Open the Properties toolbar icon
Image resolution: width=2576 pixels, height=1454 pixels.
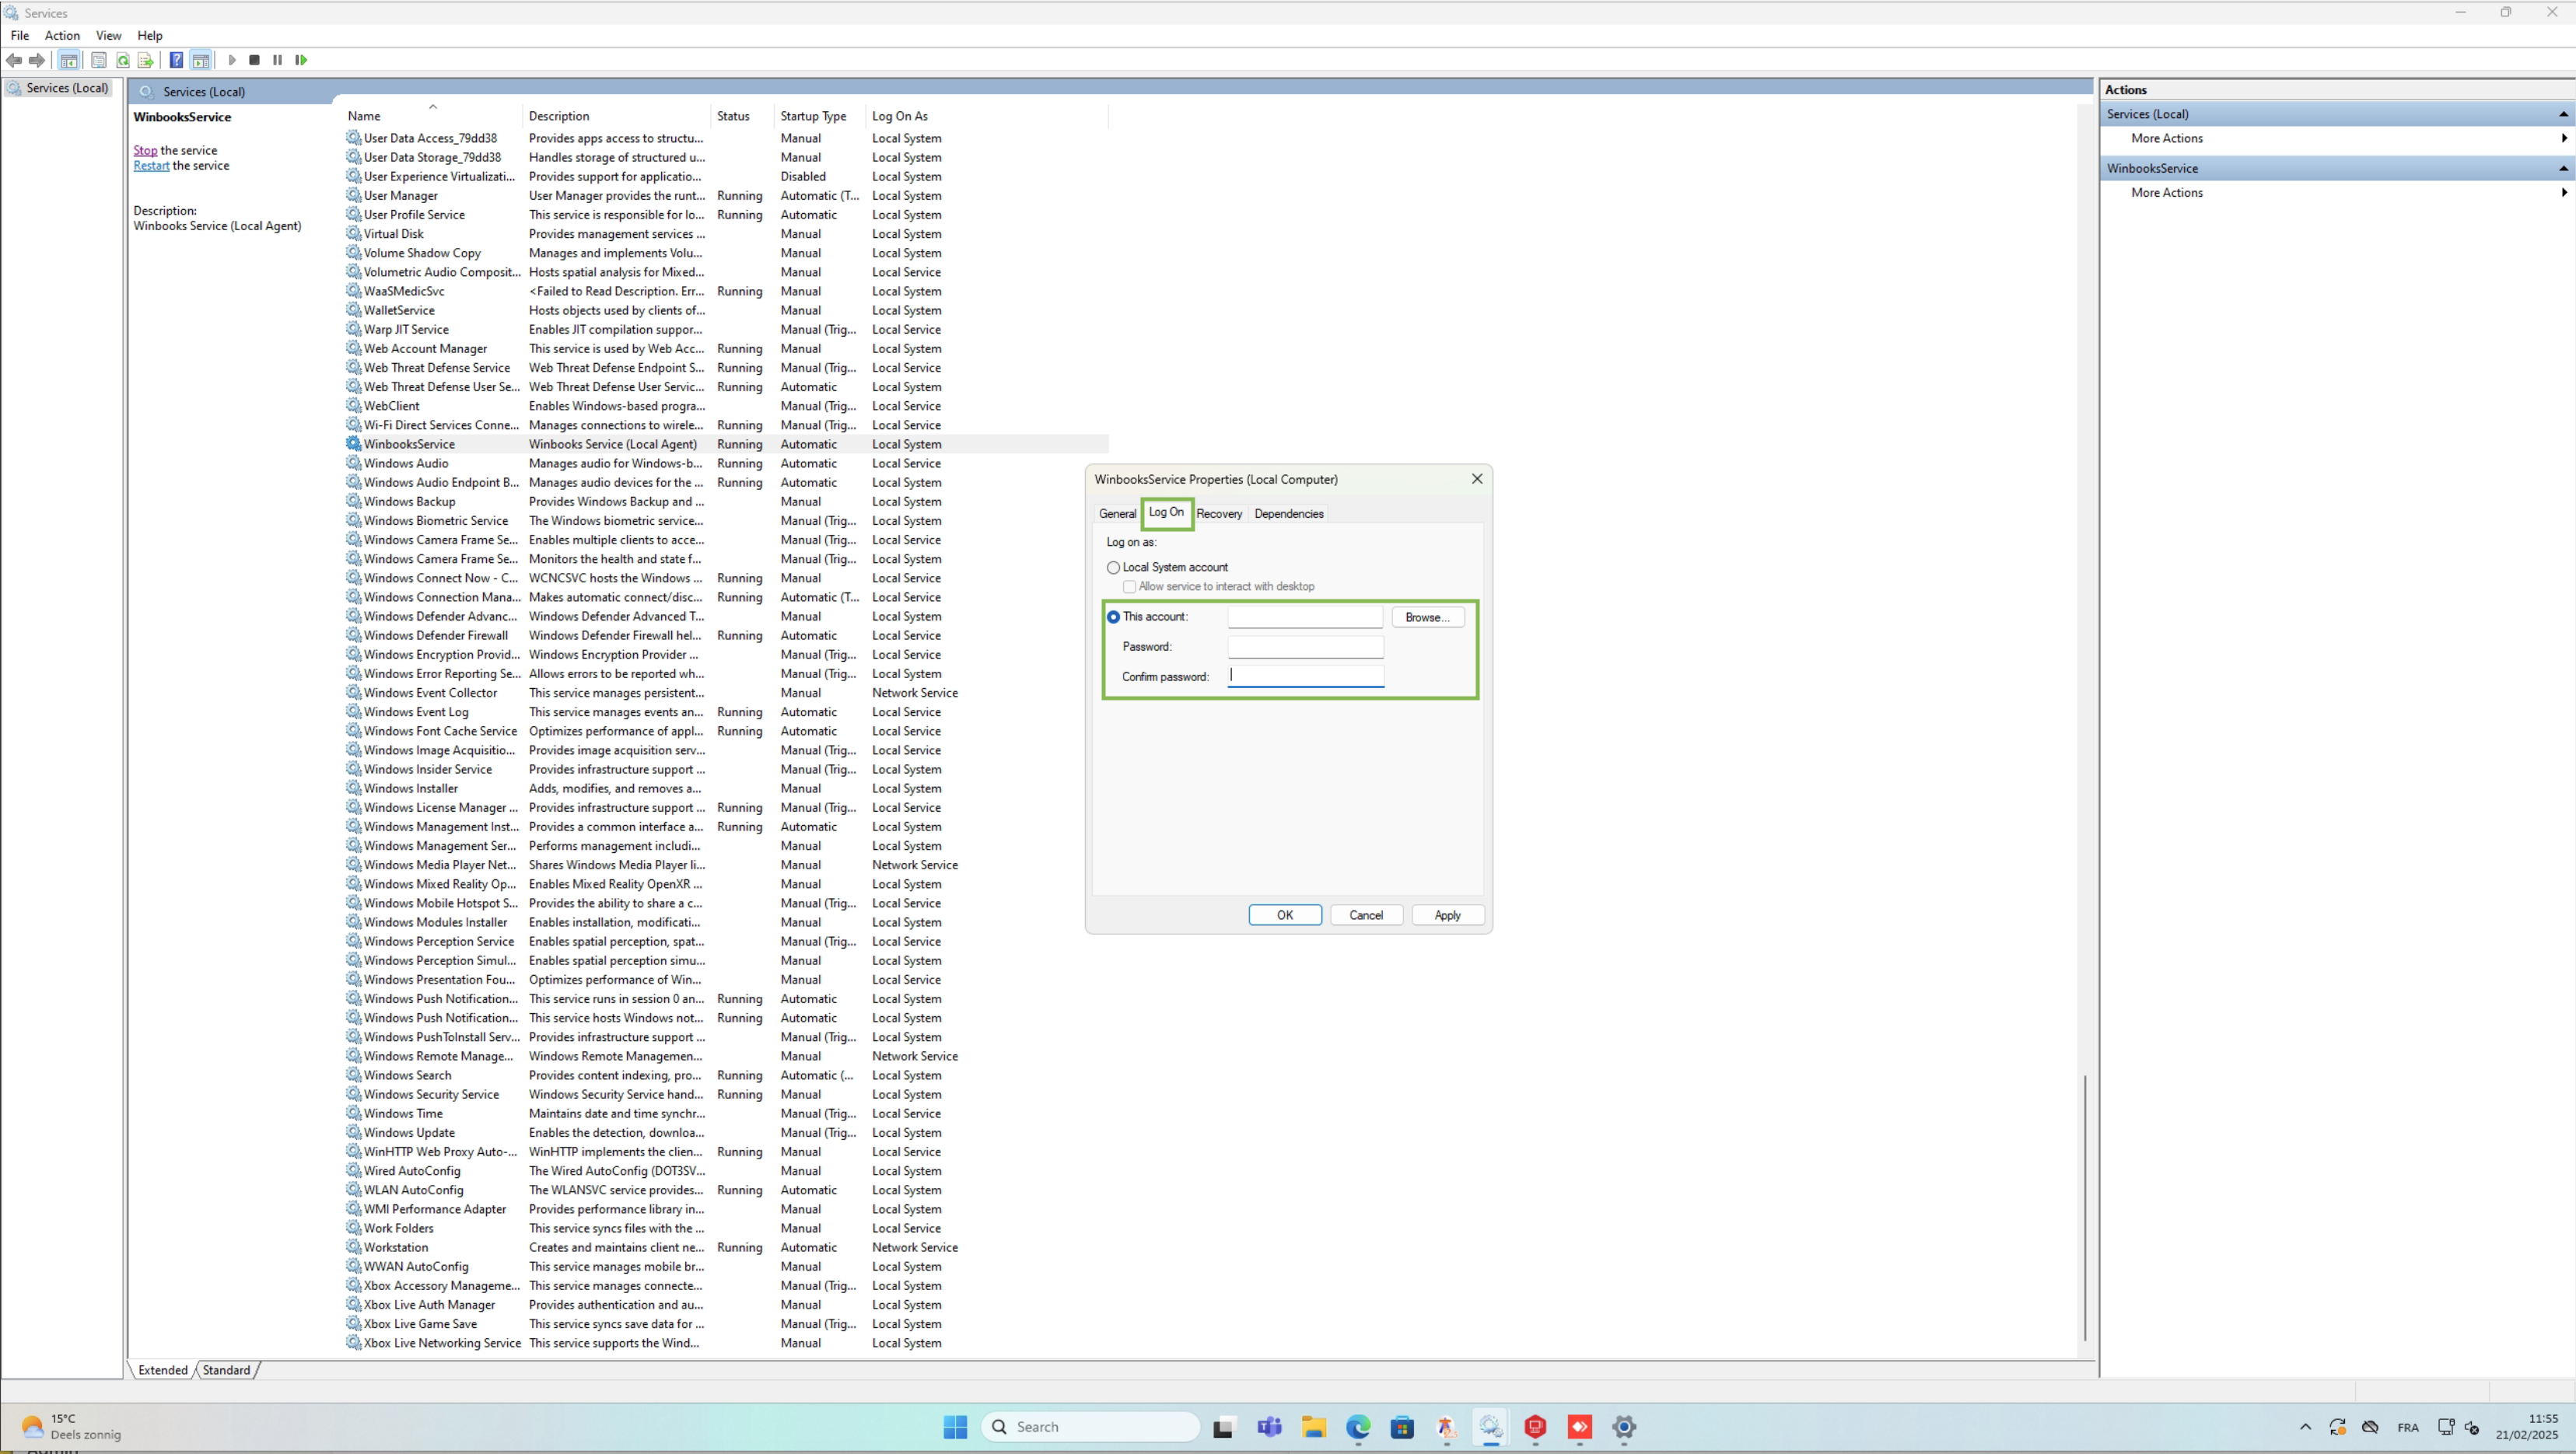[x=99, y=60]
